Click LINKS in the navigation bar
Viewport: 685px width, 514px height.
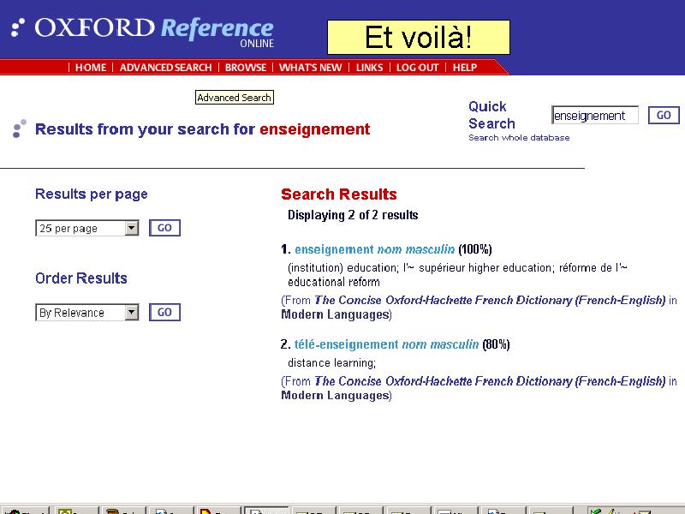pos(369,68)
